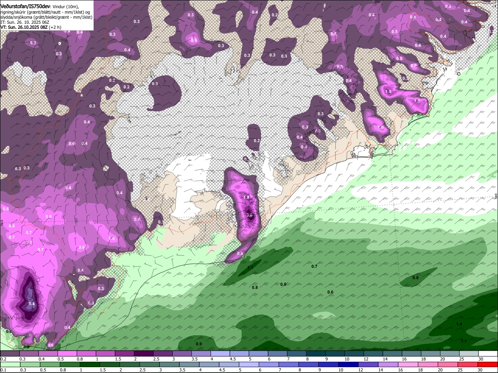The image size is (498, 373).
Task: Click the (+2 h) forecast offset text
Action: tap(55, 27)
